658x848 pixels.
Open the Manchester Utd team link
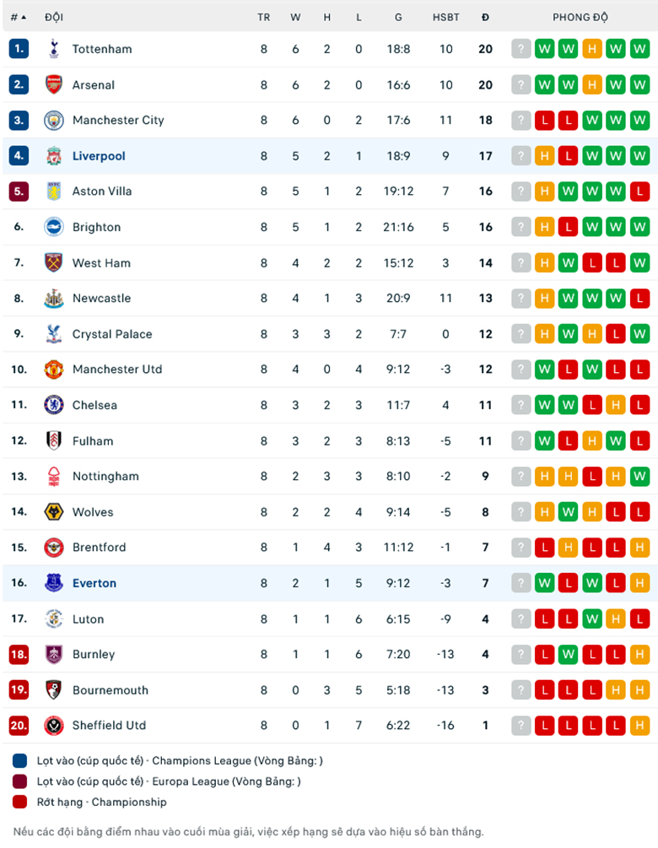(117, 370)
